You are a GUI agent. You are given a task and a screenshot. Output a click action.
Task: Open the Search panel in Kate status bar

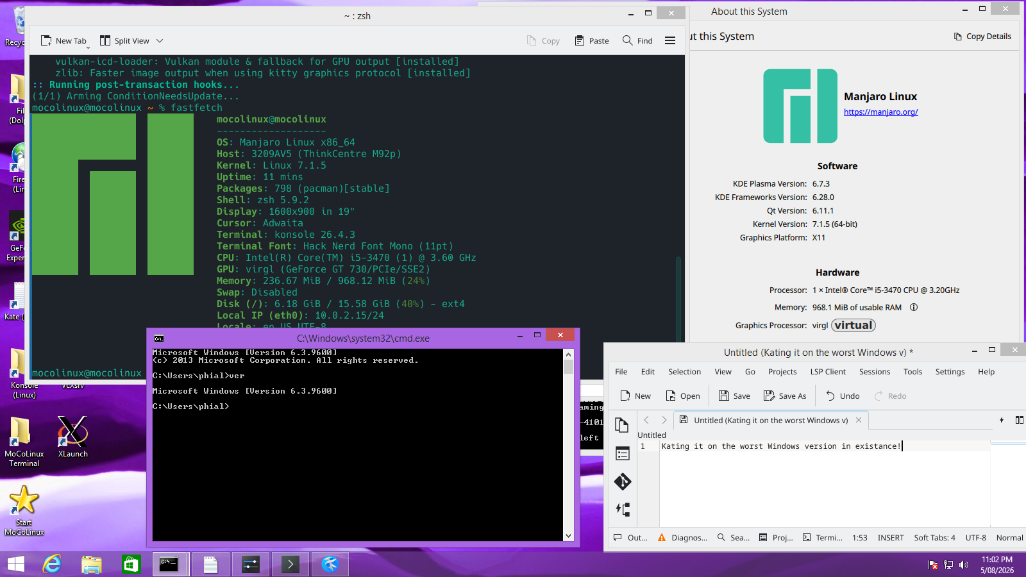point(733,538)
